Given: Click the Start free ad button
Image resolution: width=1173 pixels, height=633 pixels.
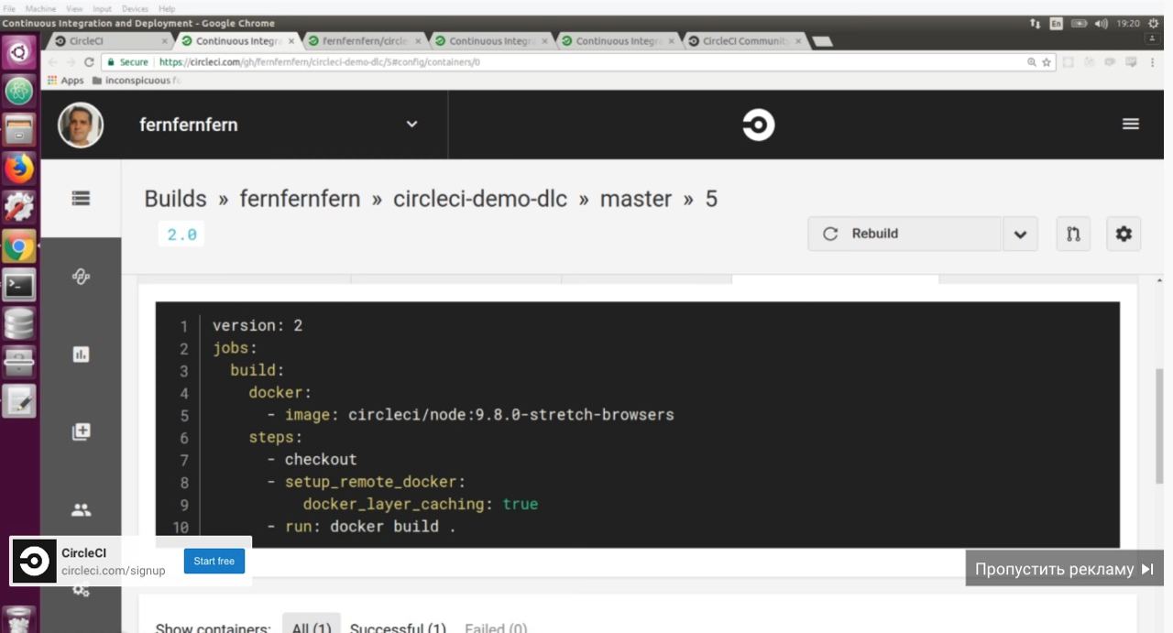Looking at the screenshot, I should [214, 561].
